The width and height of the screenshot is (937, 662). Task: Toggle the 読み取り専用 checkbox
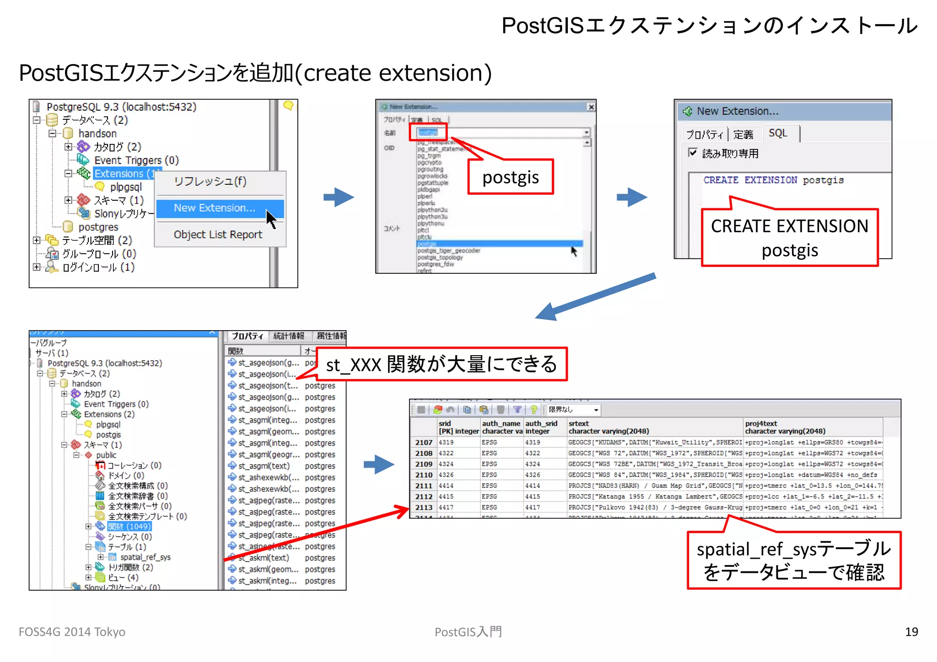tap(693, 153)
